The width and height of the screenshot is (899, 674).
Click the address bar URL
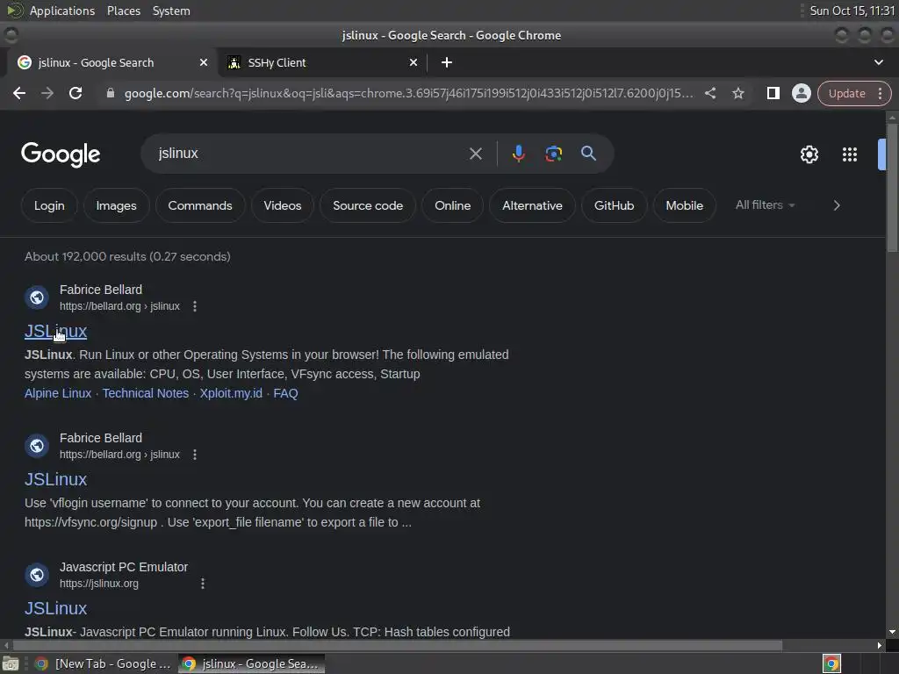point(408,93)
